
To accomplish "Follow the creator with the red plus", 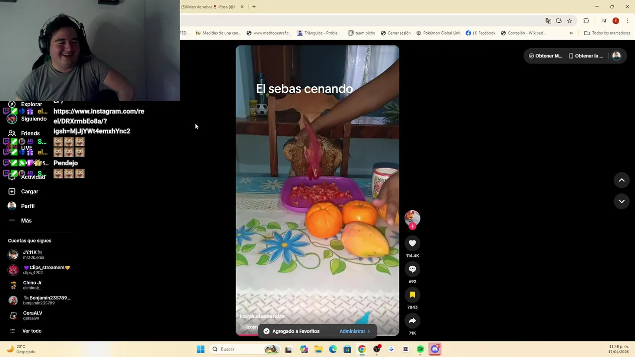I will pyautogui.click(x=412, y=226).
